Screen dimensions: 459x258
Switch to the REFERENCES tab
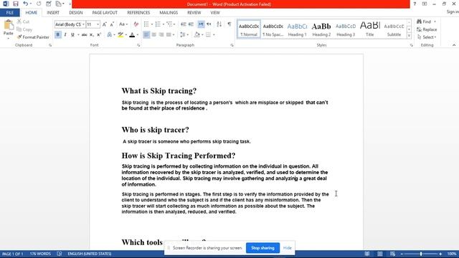point(138,13)
